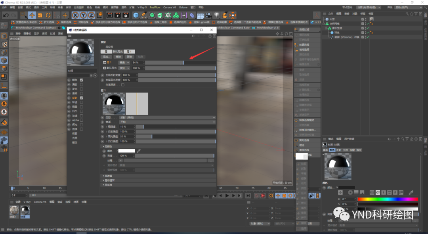Click left S snapping icon in sidebar
The width and height of the screenshot is (428, 234).
pyautogui.click(x=4, y=96)
